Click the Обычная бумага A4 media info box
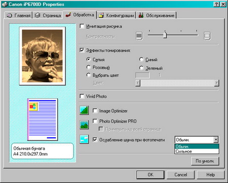The height and width of the screenshot is (183, 228). click(x=43, y=151)
